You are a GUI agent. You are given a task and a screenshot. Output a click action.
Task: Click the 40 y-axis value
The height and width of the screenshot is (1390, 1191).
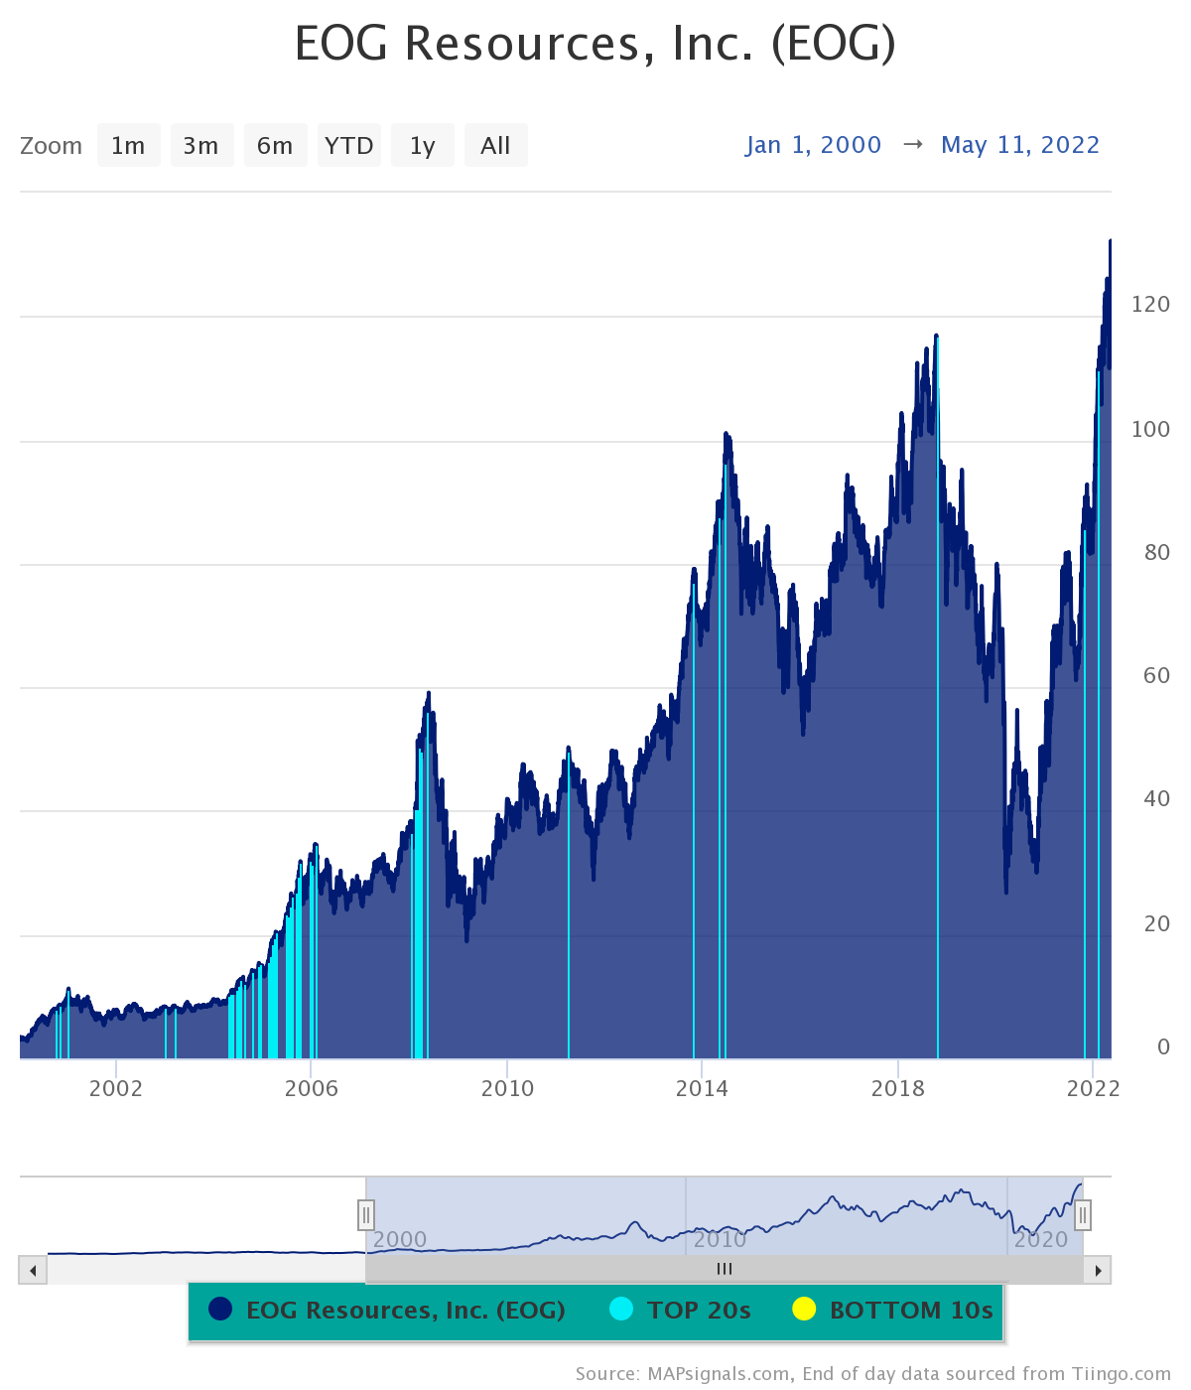click(x=1157, y=798)
